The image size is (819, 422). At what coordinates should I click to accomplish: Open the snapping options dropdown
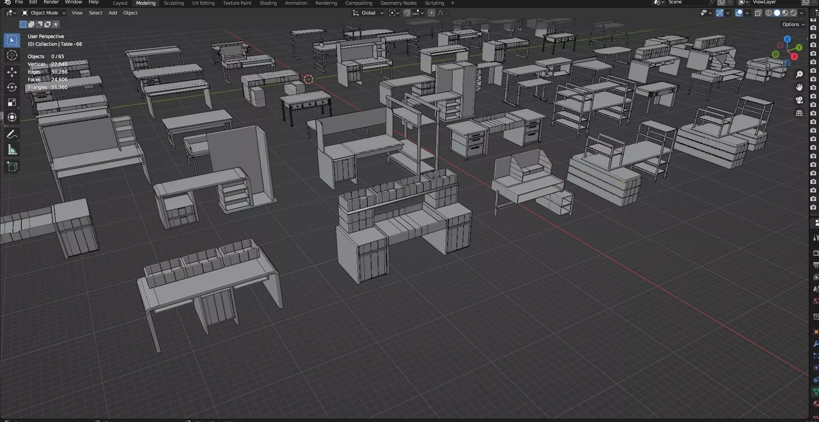point(418,13)
